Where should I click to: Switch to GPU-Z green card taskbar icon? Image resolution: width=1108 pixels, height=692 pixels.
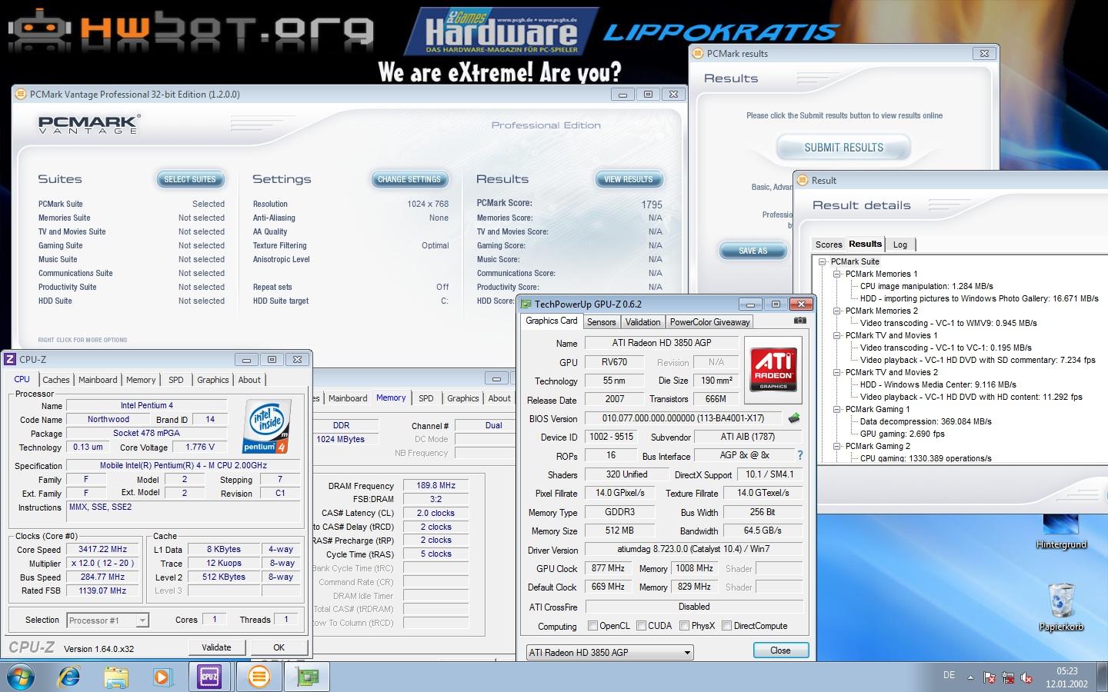click(307, 677)
